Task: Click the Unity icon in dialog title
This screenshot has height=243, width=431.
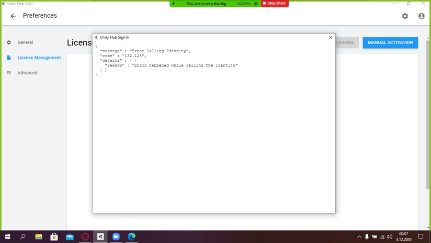Action: tap(96, 37)
